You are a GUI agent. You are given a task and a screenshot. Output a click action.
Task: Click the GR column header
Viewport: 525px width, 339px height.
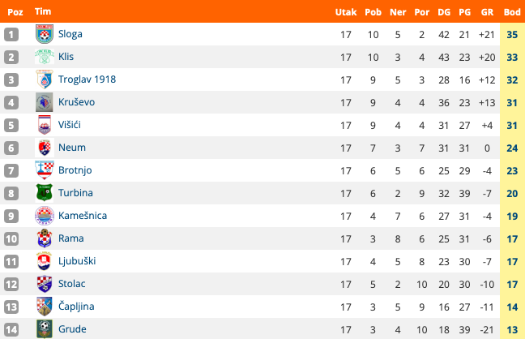pos(487,12)
